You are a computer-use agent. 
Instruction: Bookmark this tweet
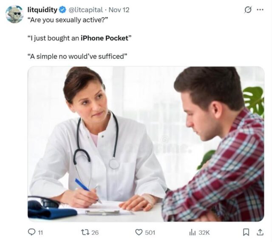click(x=246, y=232)
